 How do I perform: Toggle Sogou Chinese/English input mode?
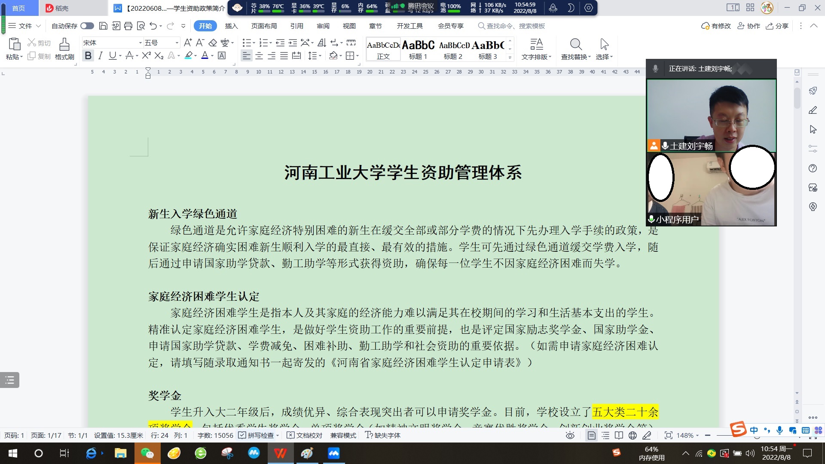754,430
